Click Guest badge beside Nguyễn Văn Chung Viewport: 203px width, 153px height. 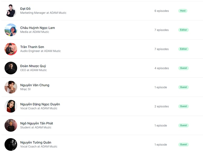(x=183, y=87)
